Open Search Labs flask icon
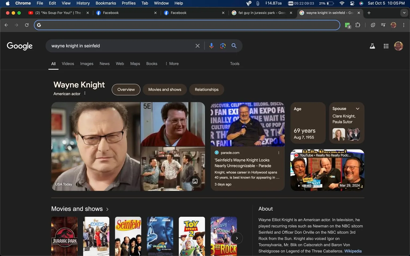The width and height of the screenshot is (410, 256). click(372, 46)
